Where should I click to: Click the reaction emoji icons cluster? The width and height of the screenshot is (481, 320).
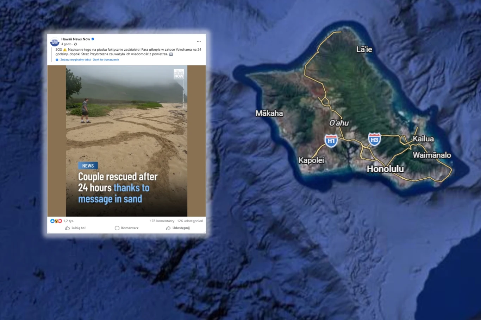(56, 221)
